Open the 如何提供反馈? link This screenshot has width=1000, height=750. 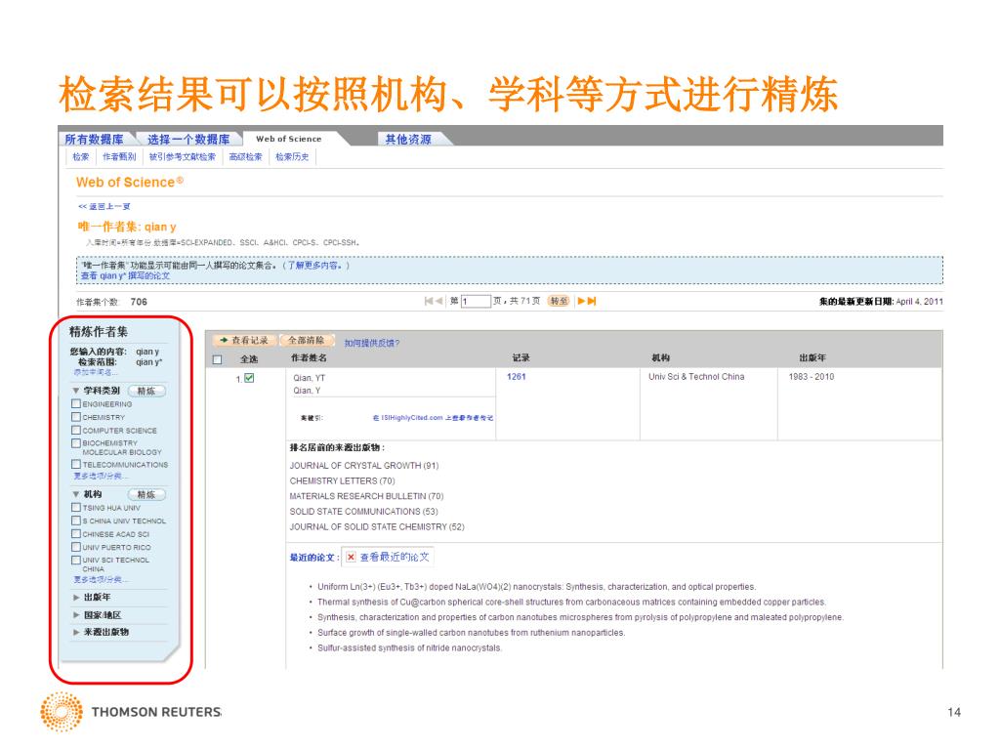click(x=372, y=343)
